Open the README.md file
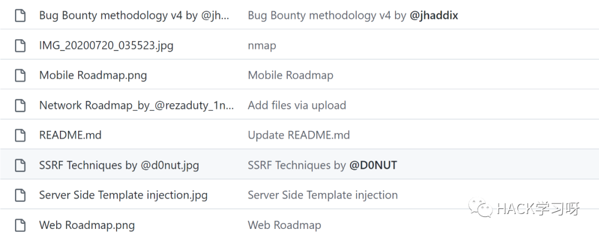The image size is (599, 235). 70,135
